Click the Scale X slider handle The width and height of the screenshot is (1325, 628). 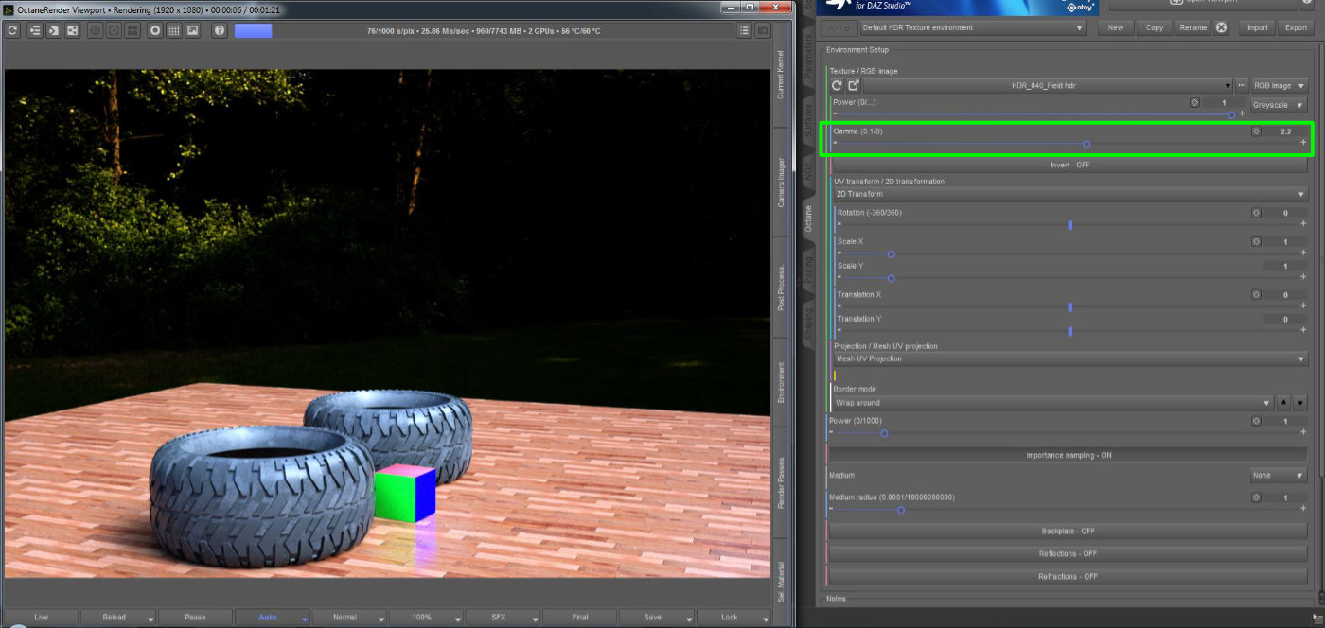click(x=891, y=253)
